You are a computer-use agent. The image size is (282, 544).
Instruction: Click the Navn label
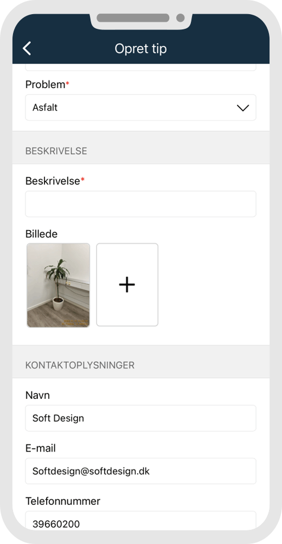click(37, 395)
